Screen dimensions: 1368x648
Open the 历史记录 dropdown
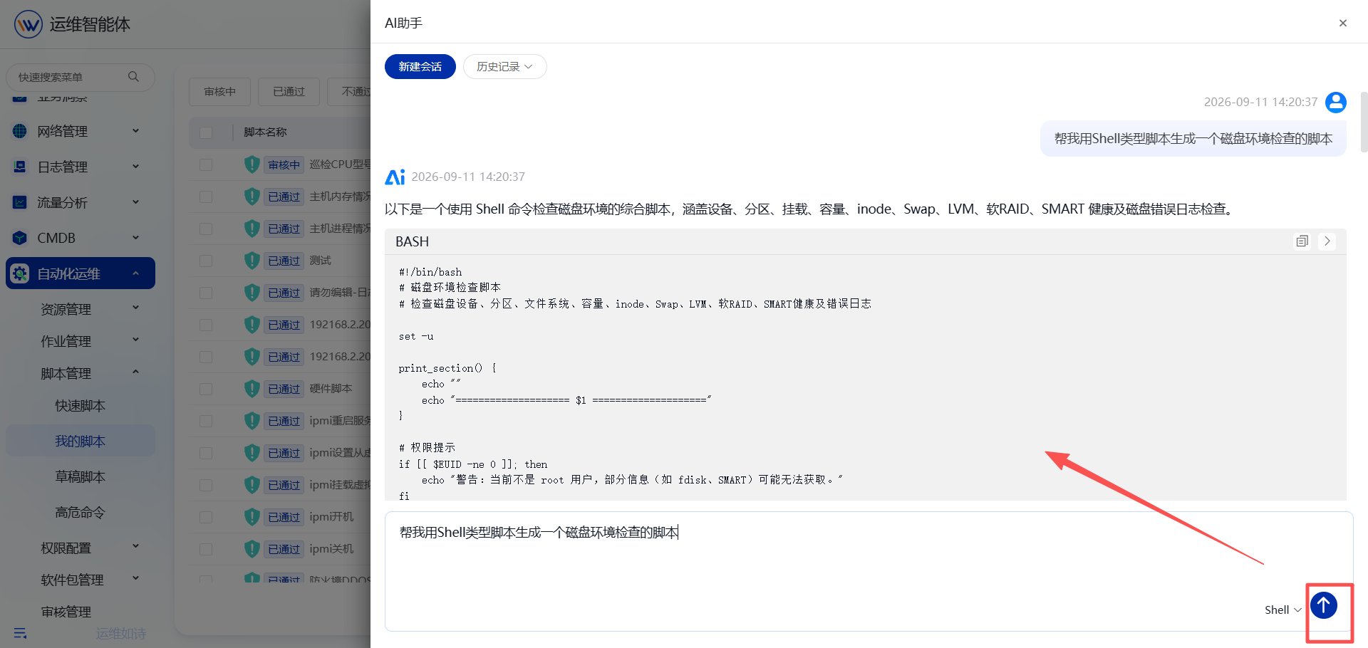(504, 66)
